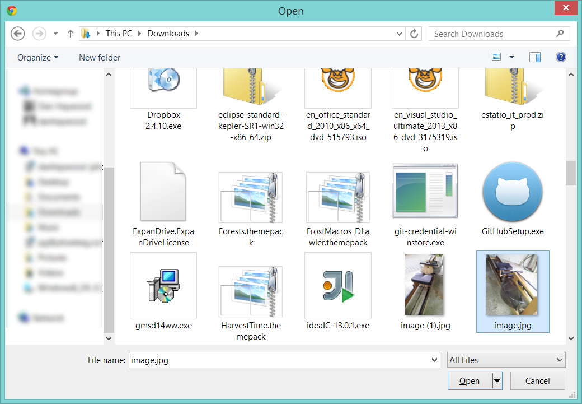Click New folder in the toolbar

click(100, 57)
